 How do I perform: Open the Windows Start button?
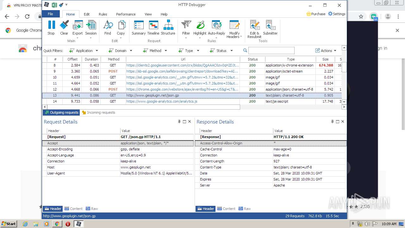click(9, 224)
